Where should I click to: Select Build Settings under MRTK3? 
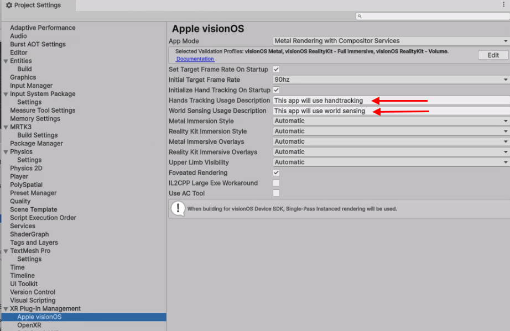coord(38,135)
